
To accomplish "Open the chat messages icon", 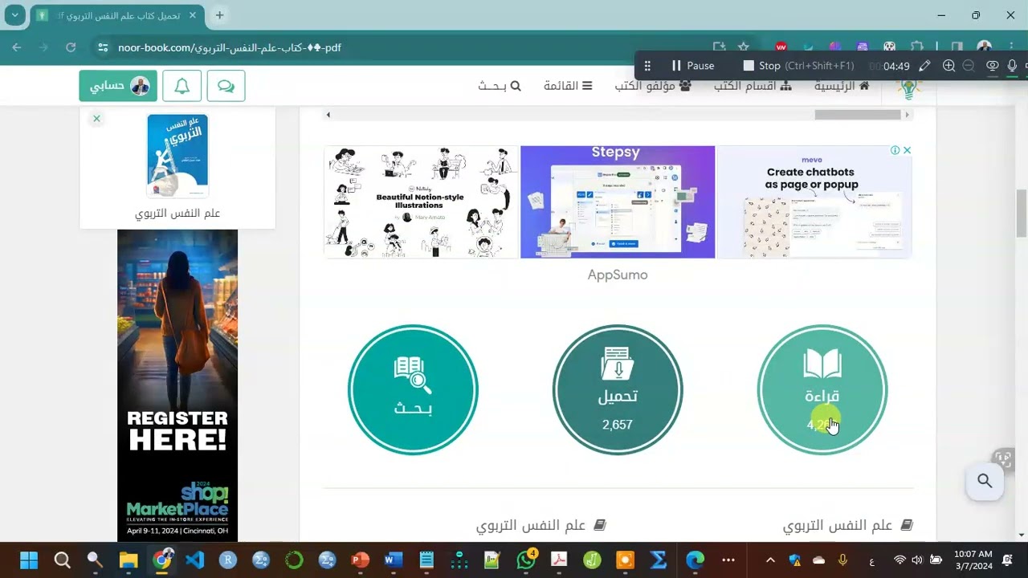I will tap(226, 86).
